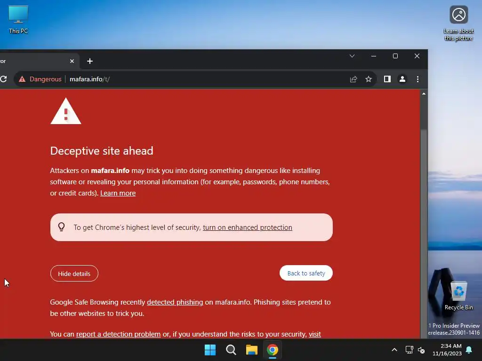The height and width of the screenshot is (361, 482).
Task: Open the clock showing 2:34 AM
Action: (447, 350)
